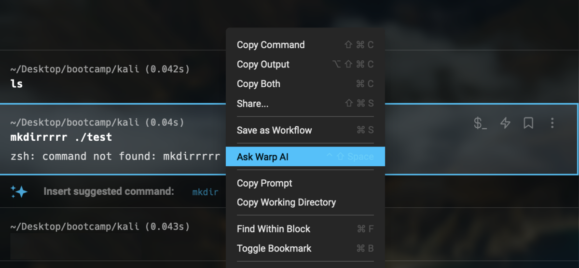Click the bottom empty prompt input area
Viewport: 579px width, 268px height.
point(113,246)
